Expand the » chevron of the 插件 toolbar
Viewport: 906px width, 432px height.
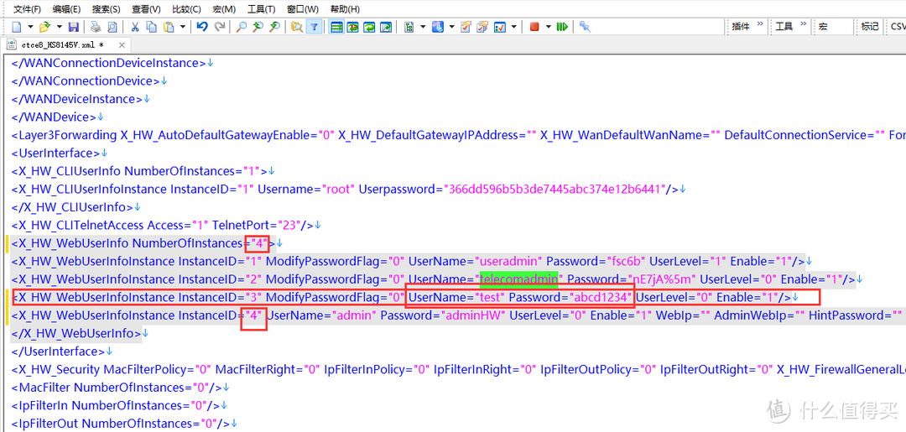(760, 25)
